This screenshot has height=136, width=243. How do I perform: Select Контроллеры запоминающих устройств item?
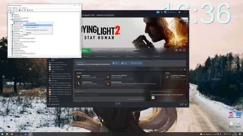23,39
